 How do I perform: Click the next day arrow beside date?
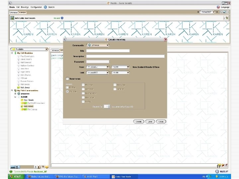(x=217, y=12)
